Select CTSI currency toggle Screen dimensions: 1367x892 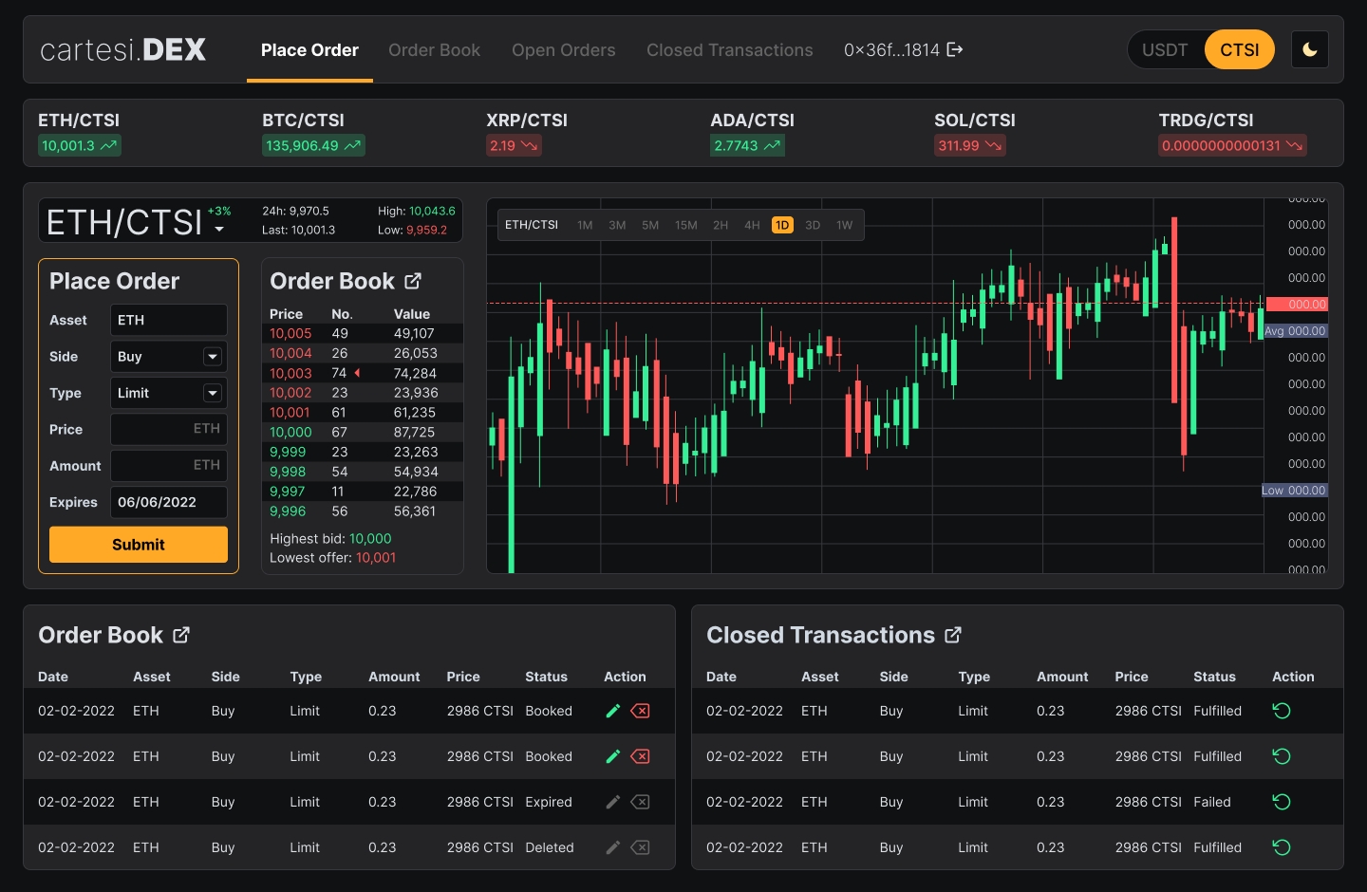pyautogui.click(x=1239, y=49)
